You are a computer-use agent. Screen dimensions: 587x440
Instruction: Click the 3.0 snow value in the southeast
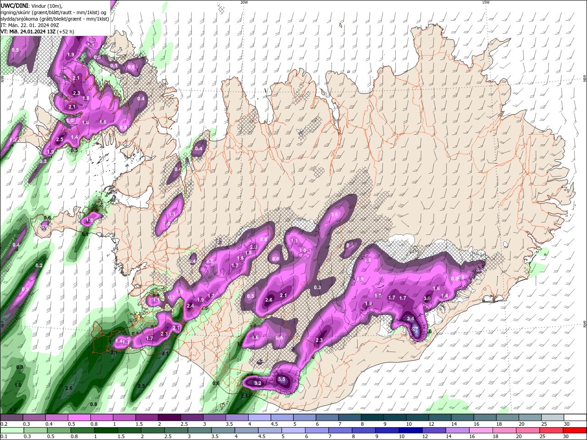click(427, 298)
